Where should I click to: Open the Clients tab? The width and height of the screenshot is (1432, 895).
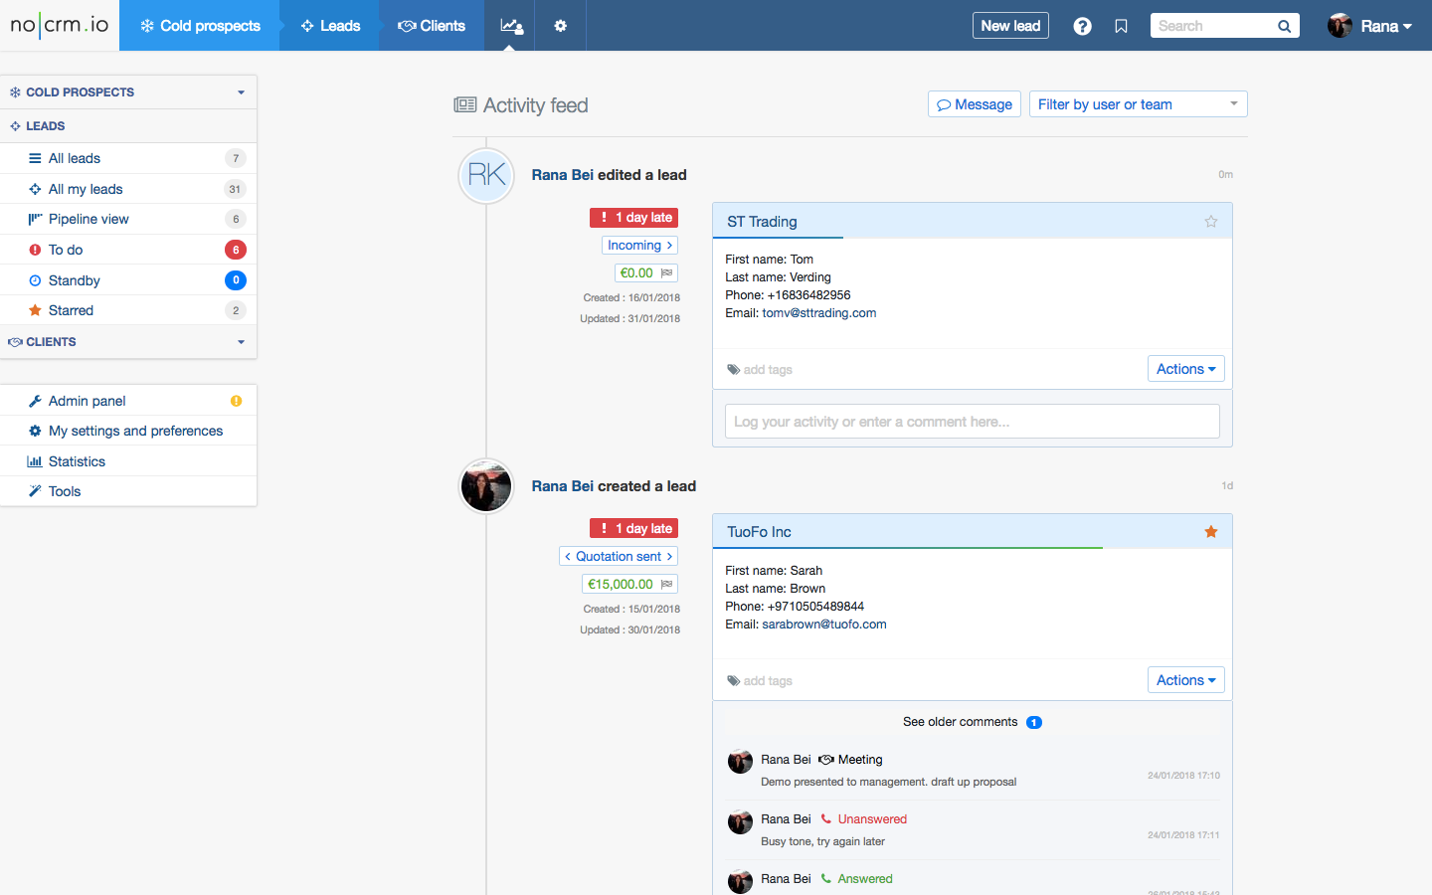[432, 26]
